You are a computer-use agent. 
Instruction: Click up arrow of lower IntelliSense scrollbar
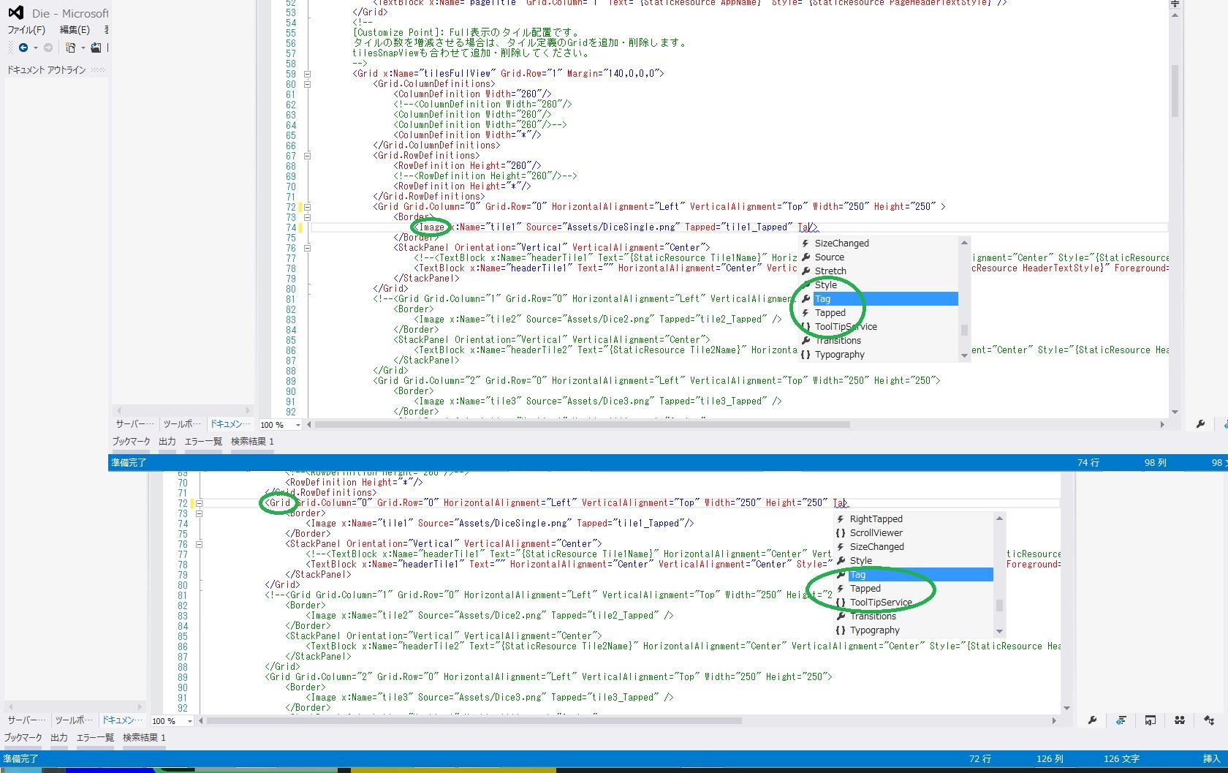point(999,519)
